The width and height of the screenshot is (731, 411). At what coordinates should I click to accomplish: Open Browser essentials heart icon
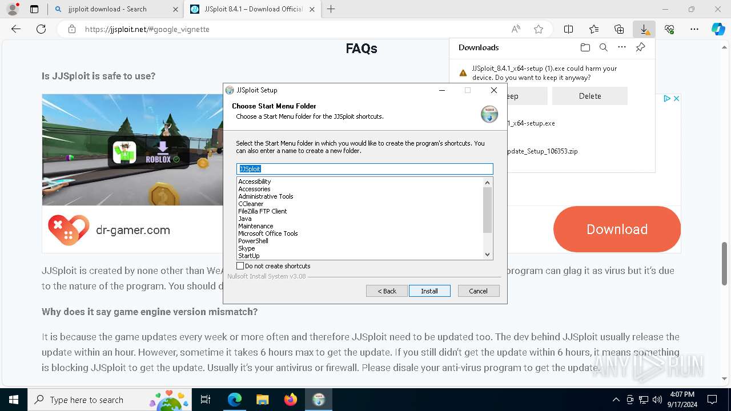pyautogui.click(x=669, y=29)
